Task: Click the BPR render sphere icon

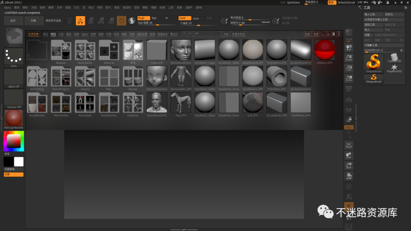Action: [349, 32]
